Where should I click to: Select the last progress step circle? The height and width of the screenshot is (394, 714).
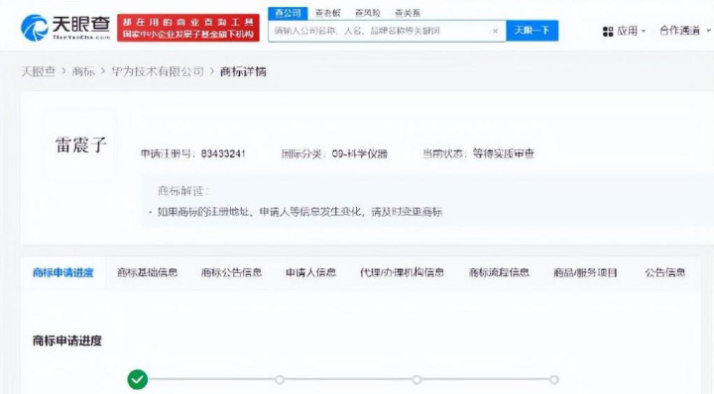[553, 379]
